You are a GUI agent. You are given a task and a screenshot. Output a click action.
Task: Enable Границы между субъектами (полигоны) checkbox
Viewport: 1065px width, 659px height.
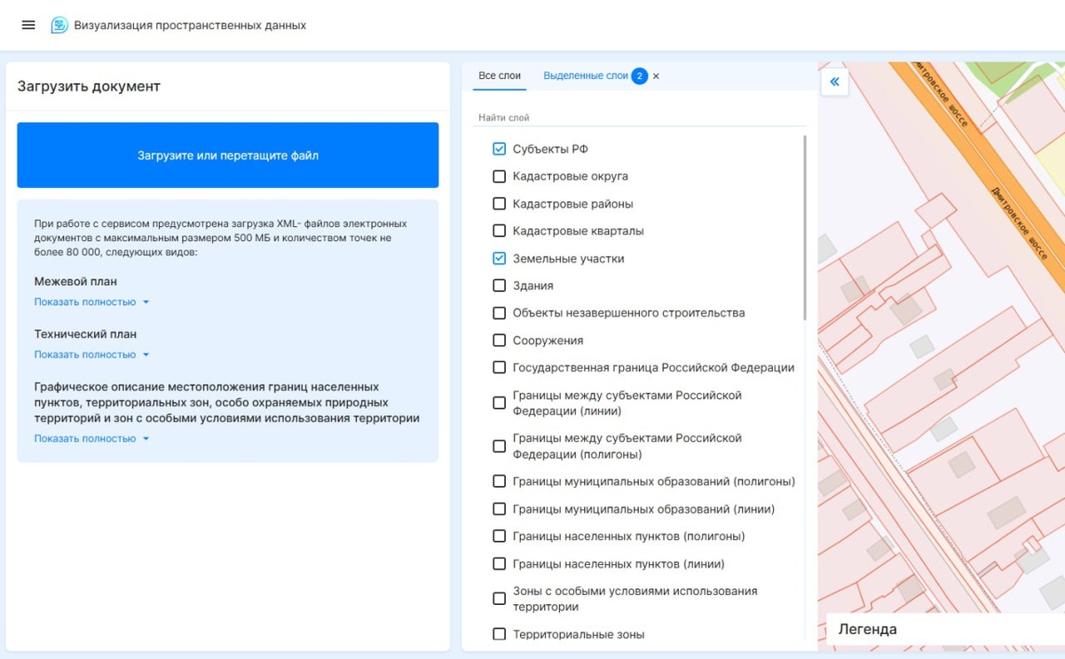(x=499, y=446)
